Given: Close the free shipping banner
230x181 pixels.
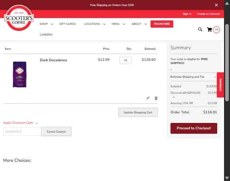Looking at the screenshot, I should (x=216, y=5).
